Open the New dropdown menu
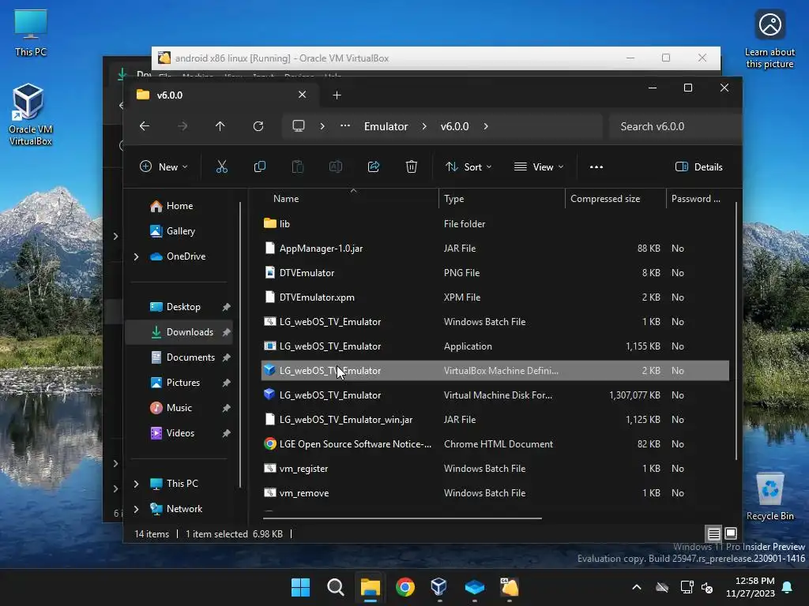Viewport: 809px width, 606px height. click(164, 166)
